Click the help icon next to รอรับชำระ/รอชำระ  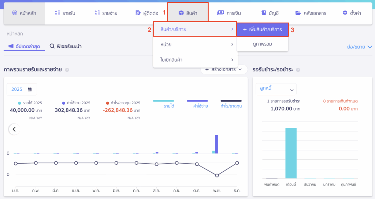(298, 70)
